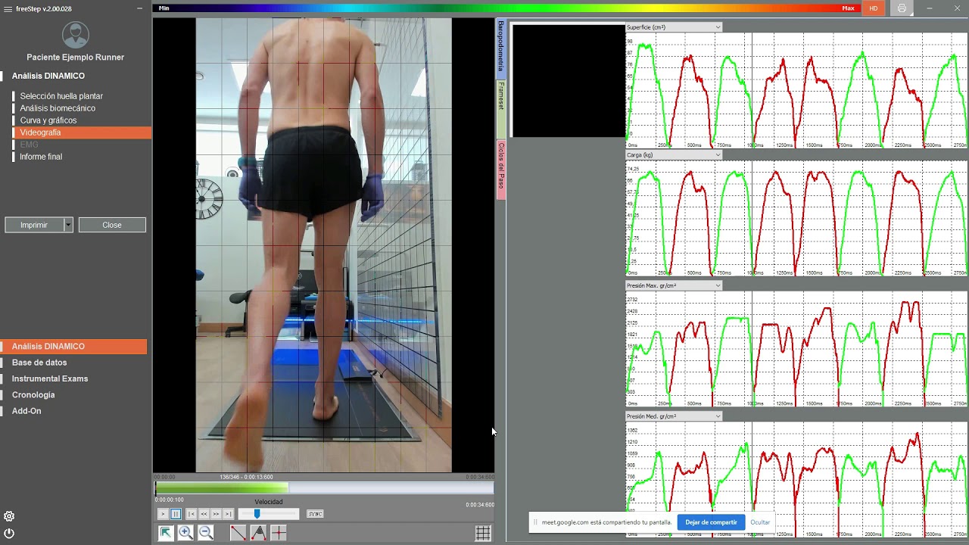The image size is (969, 545).
Task: Open Análisis biomecánico section
Action: (58, 108)
